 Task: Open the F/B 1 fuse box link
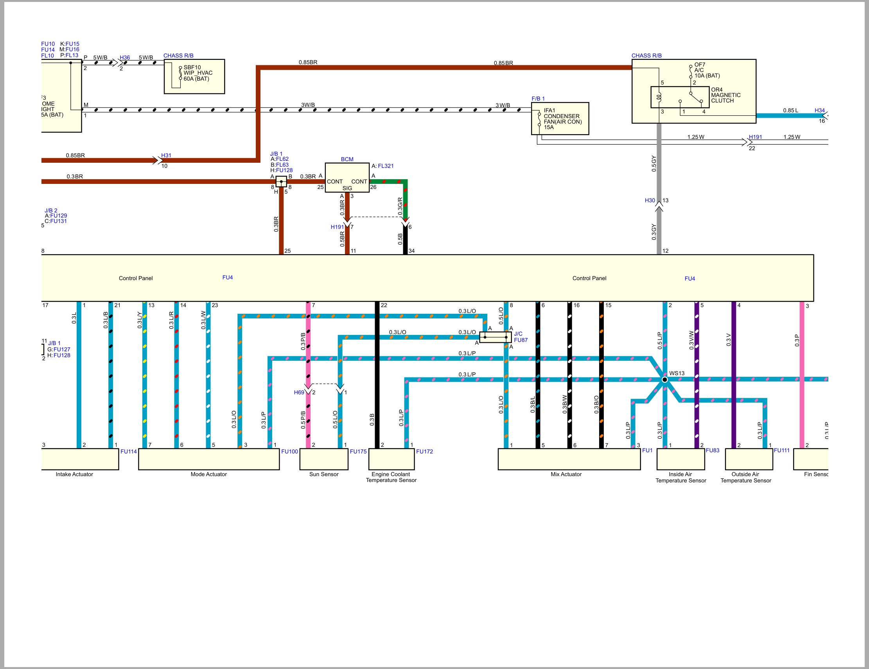(538, 98)
